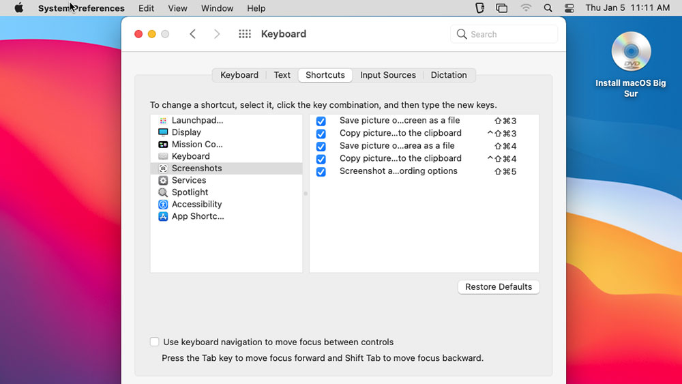Select the Shortcuts tab
The width and height of the screenshot is (682, 384).
point(325,75)
